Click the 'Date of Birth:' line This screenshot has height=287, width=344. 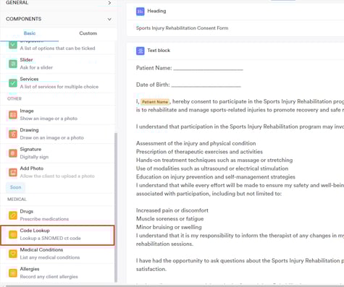pos(188,85)
